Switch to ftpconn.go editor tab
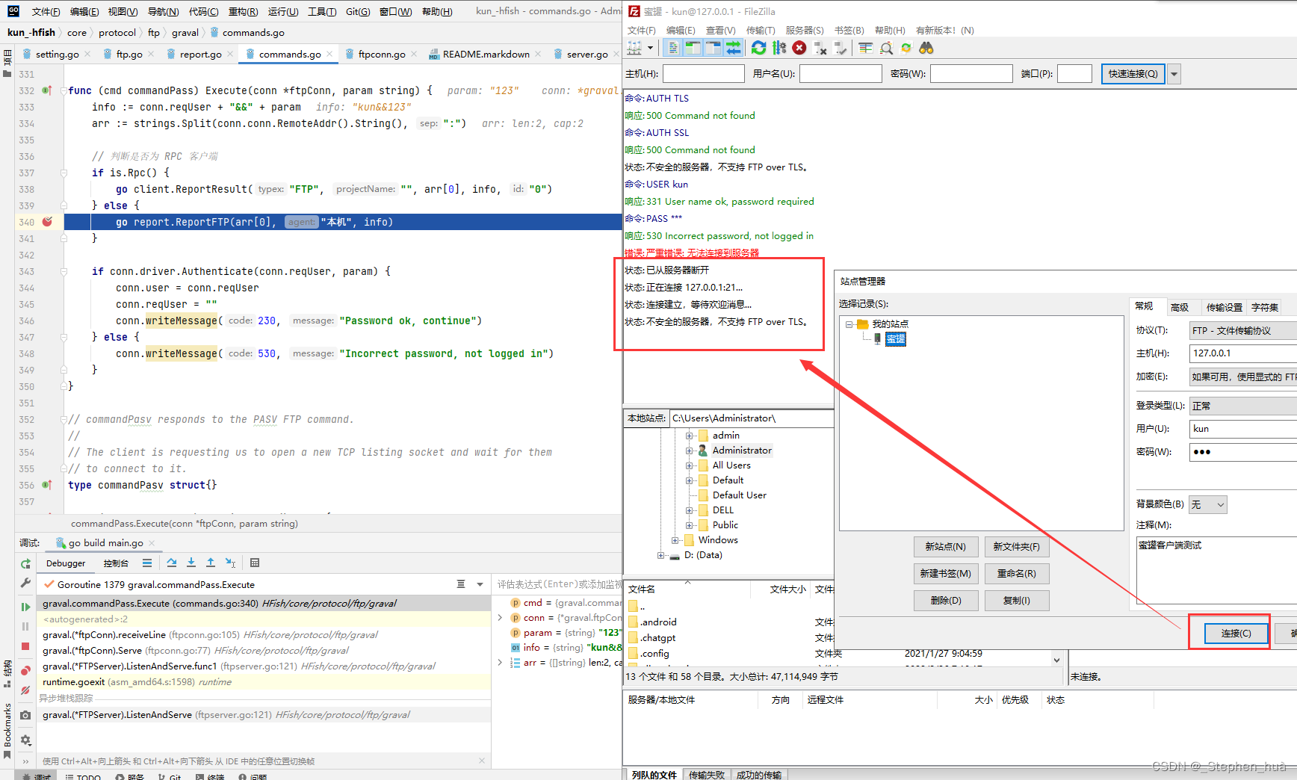This screenshot has width=1297, height=780. [381, 54]
